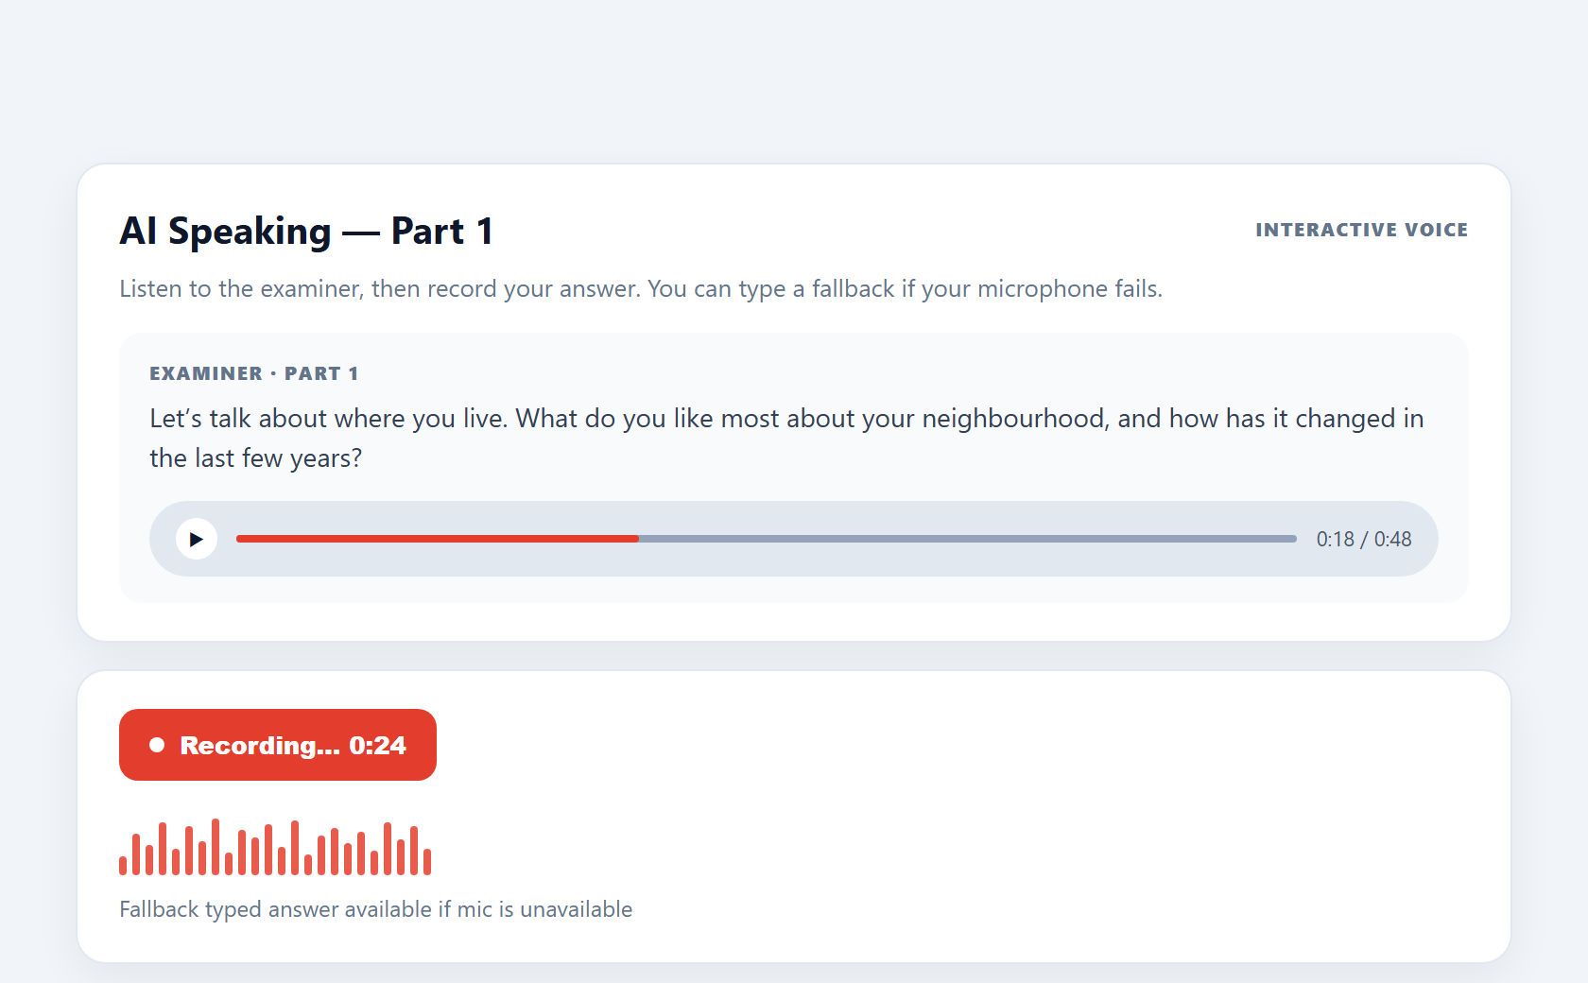The width and height of the screenshot is (1588, 983).
Task: Click the EXAMINER · PART 1 label
Action: pyautogui.click(x=253, y=373)
